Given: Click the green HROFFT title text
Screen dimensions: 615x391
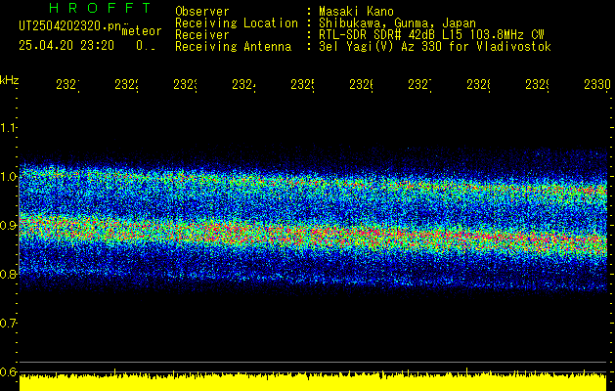Looking at the screenshot, I should (x=101, y=8).
